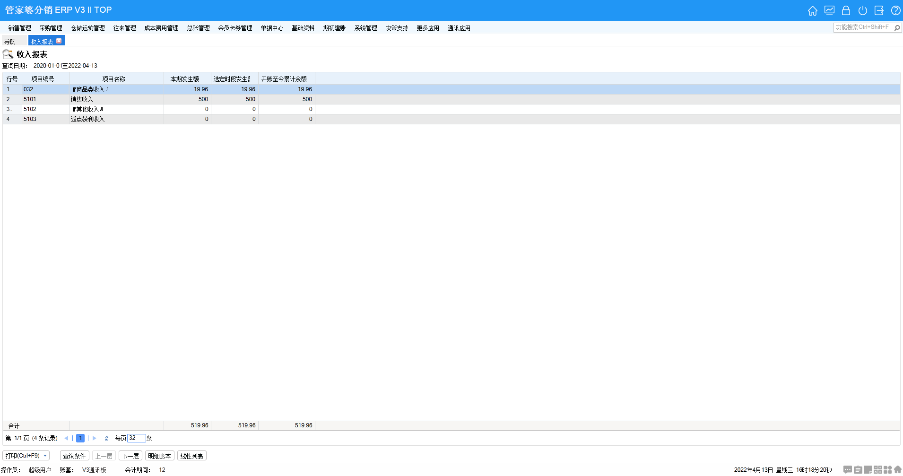Click the 收入报表 title magnifier icon
The width and height of the screenshot is (903, 476).
8,54
